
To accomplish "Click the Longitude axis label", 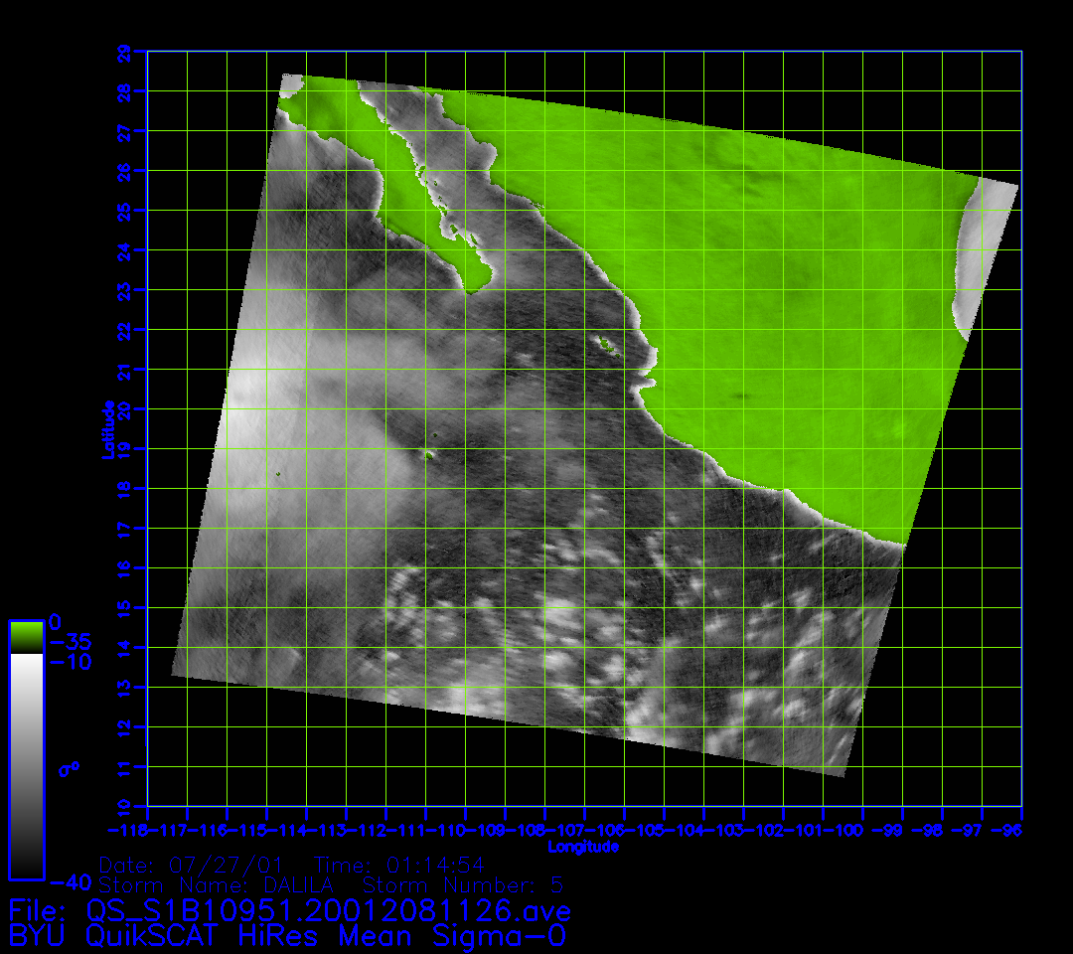I will (x=583, y=847).
